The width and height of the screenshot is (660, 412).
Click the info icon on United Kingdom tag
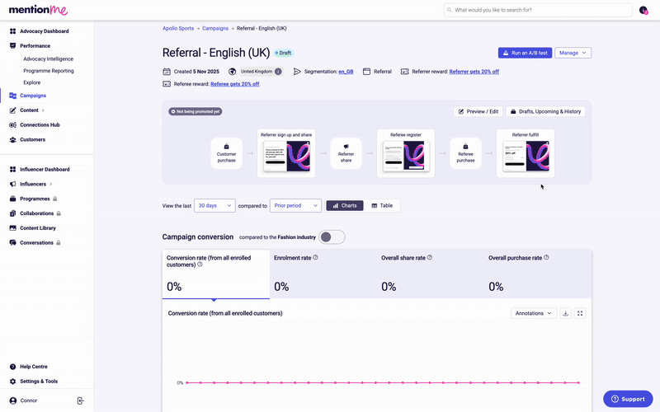[278, 72]
